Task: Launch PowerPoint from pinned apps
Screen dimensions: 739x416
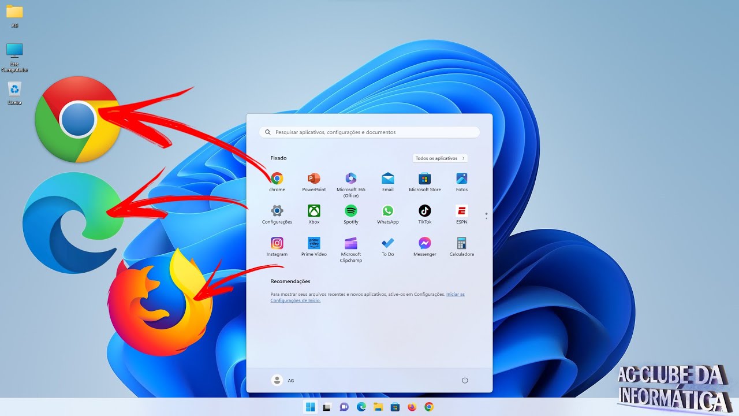Action: (314, 182)
